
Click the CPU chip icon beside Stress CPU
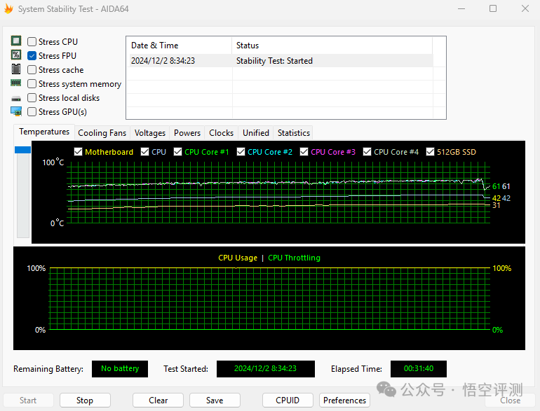coord(16,41)
